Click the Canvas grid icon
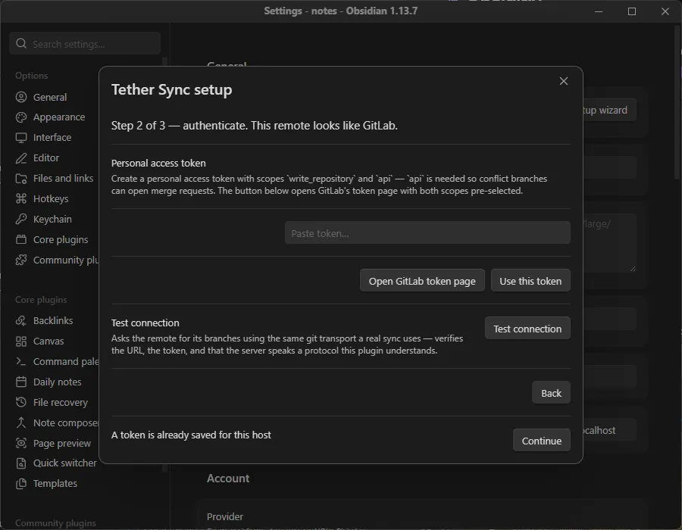This screenshot has height=530, width=682. click(21, 341)
